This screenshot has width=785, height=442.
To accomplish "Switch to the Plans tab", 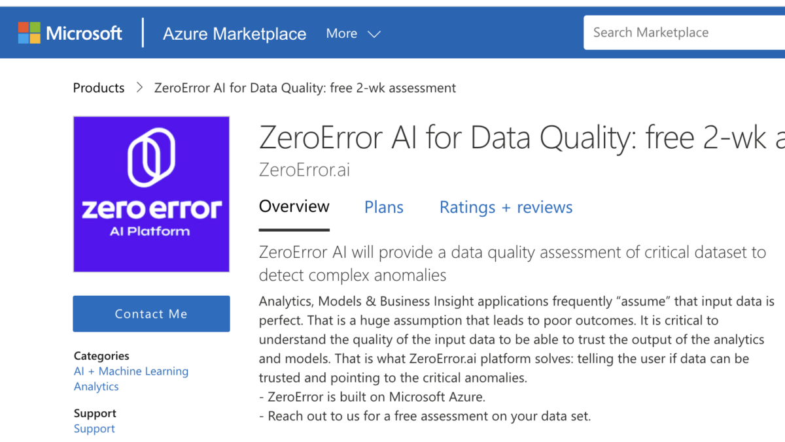I will (x=383, y=207).
